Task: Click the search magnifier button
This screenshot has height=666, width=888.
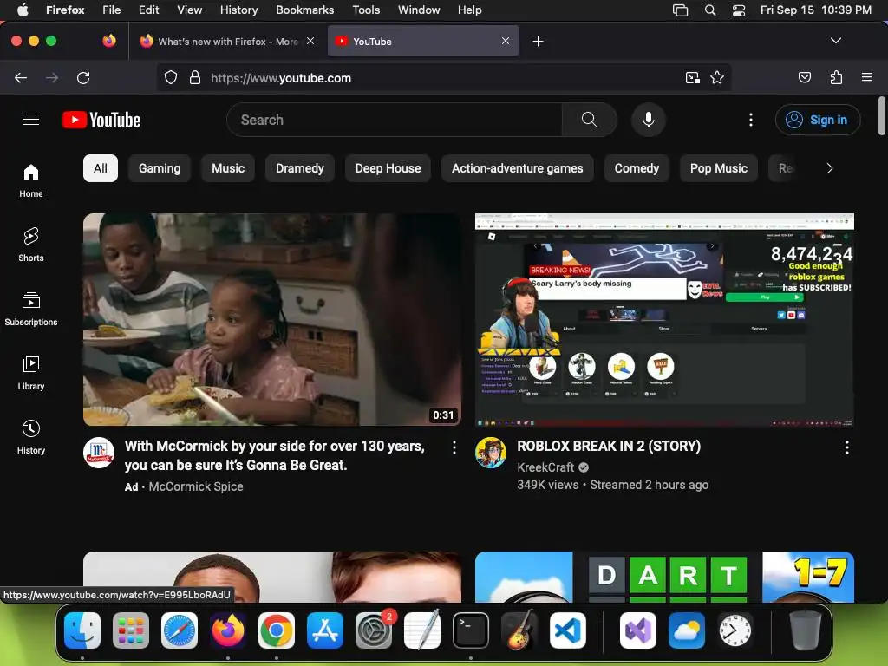Action: pyautogui.click(x=589, y=120)
